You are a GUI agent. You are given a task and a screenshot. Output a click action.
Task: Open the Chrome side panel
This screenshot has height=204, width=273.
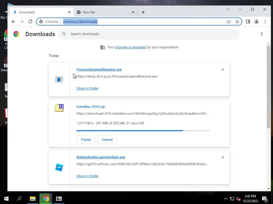click(x=248, y=22)
